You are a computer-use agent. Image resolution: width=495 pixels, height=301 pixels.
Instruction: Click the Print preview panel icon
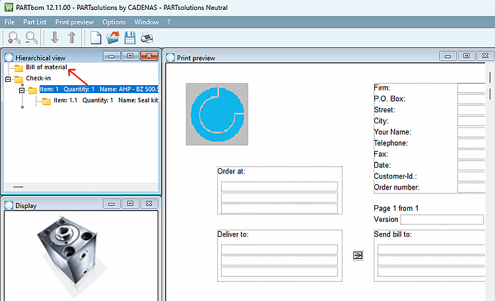pyautogui.click(x=170, y=57)
